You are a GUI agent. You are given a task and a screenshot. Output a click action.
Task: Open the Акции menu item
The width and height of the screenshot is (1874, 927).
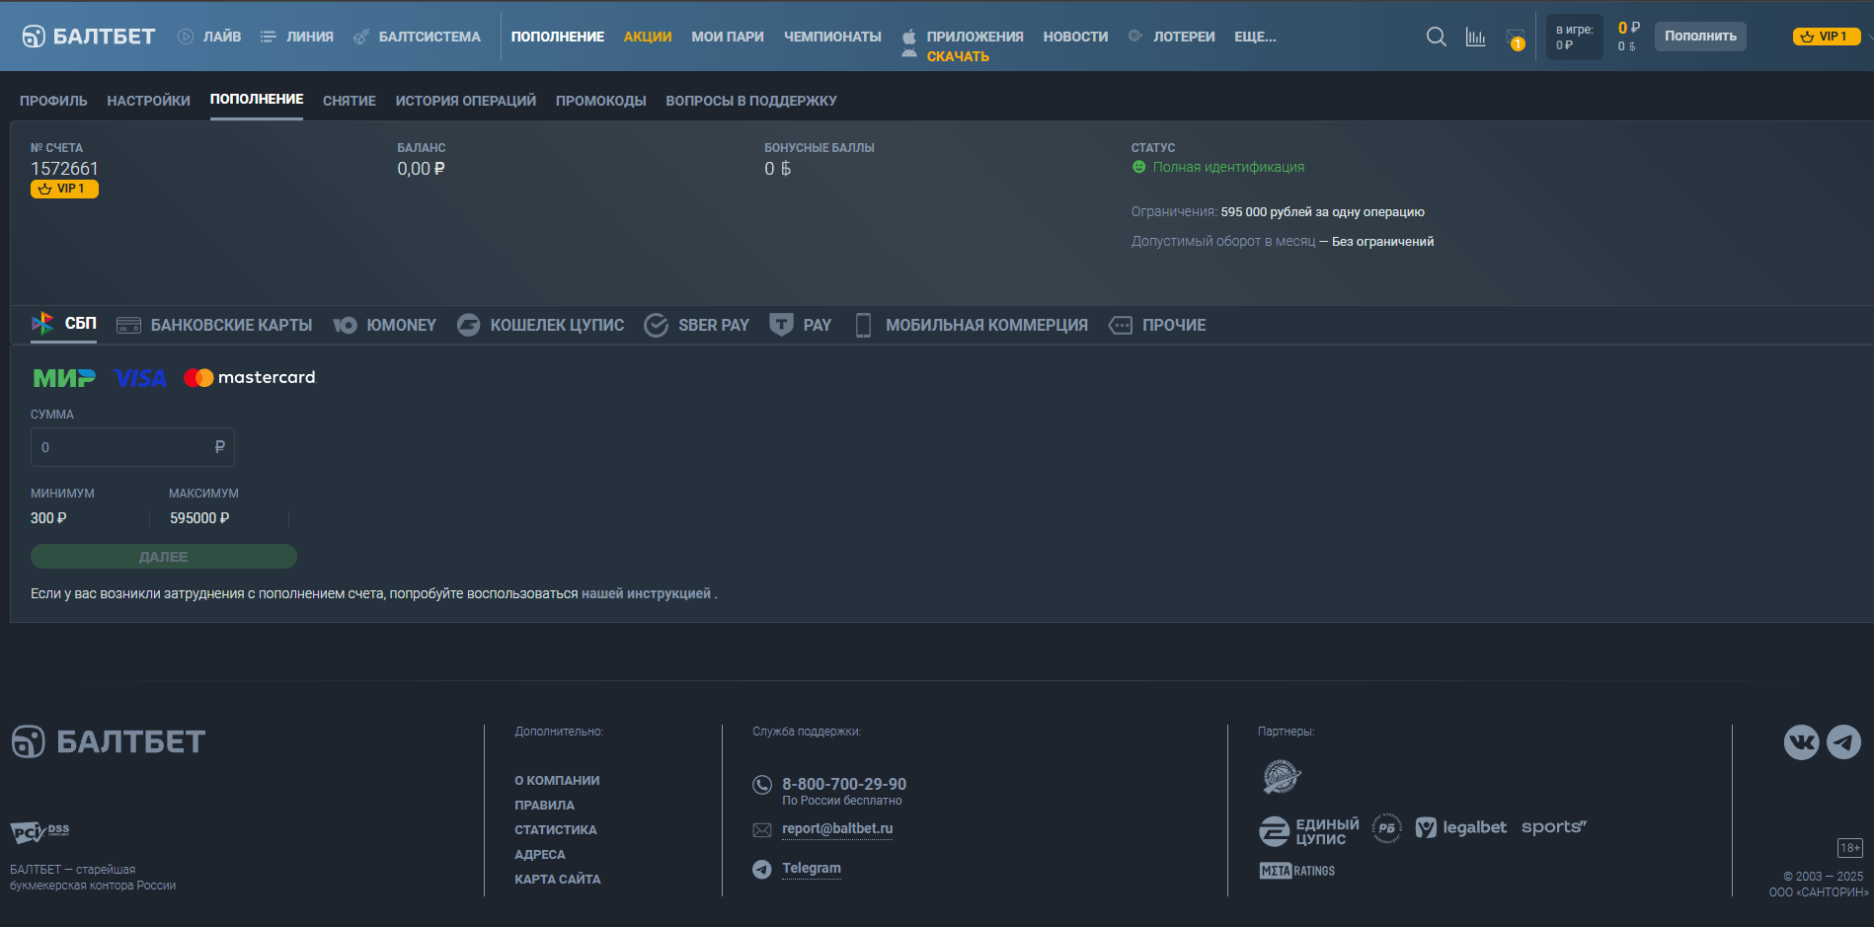click(x=647, y=37)
